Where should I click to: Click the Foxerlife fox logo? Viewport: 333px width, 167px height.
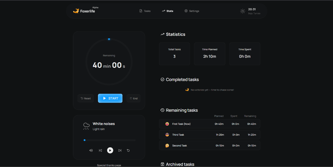(76, 11)
